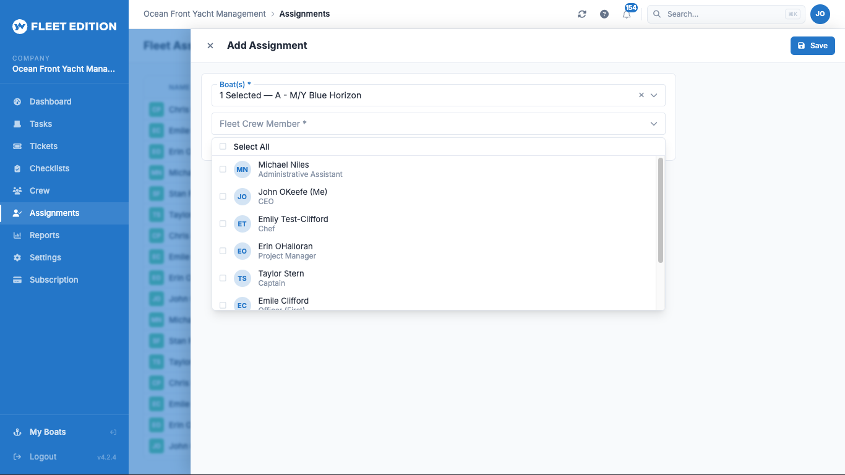Click the Dashboard gauge icon
The width and height of the screenshot is (845, 475).
(x=17, y=101)
